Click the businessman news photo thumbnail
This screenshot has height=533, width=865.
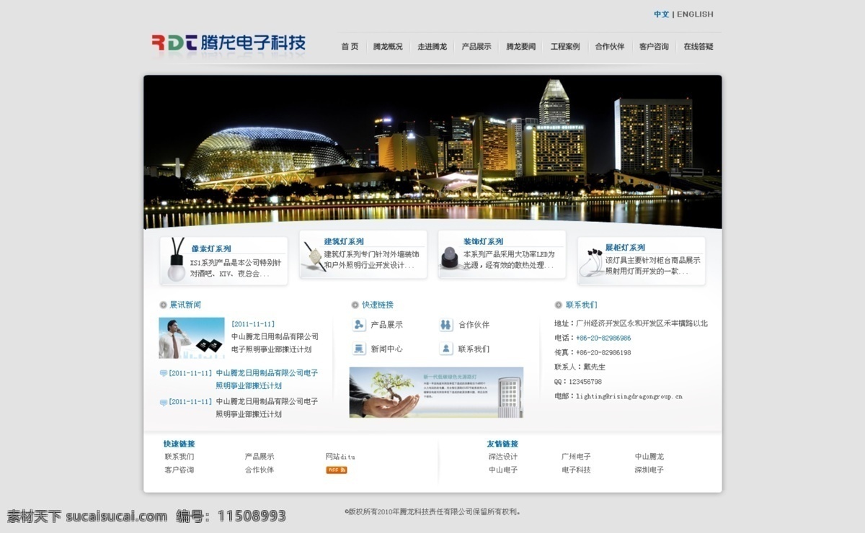tap(192, 338)
